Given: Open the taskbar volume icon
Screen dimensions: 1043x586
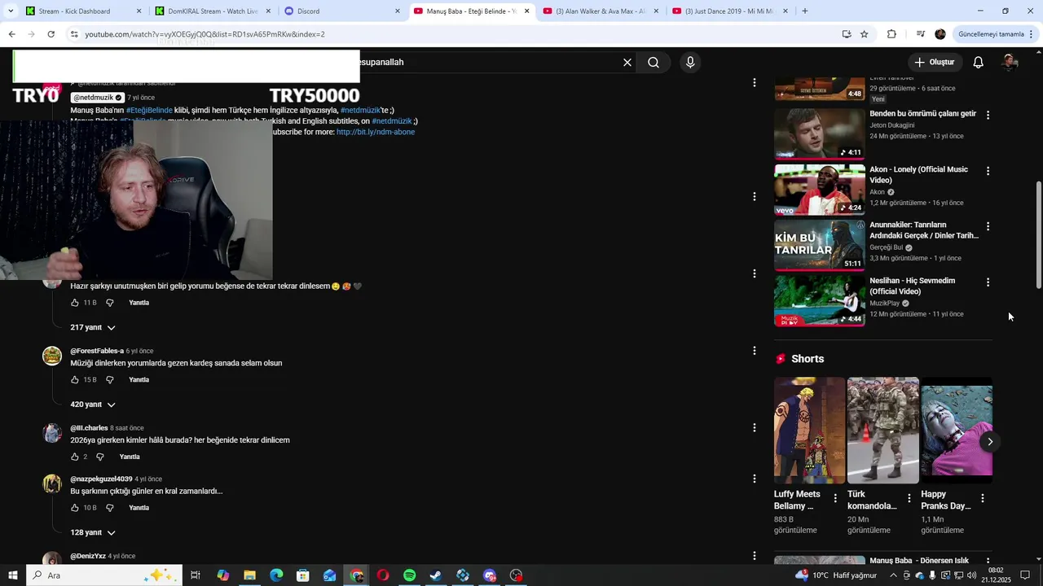Looking at the screenshot, I should pyautogui.click(x=972, y=575).
